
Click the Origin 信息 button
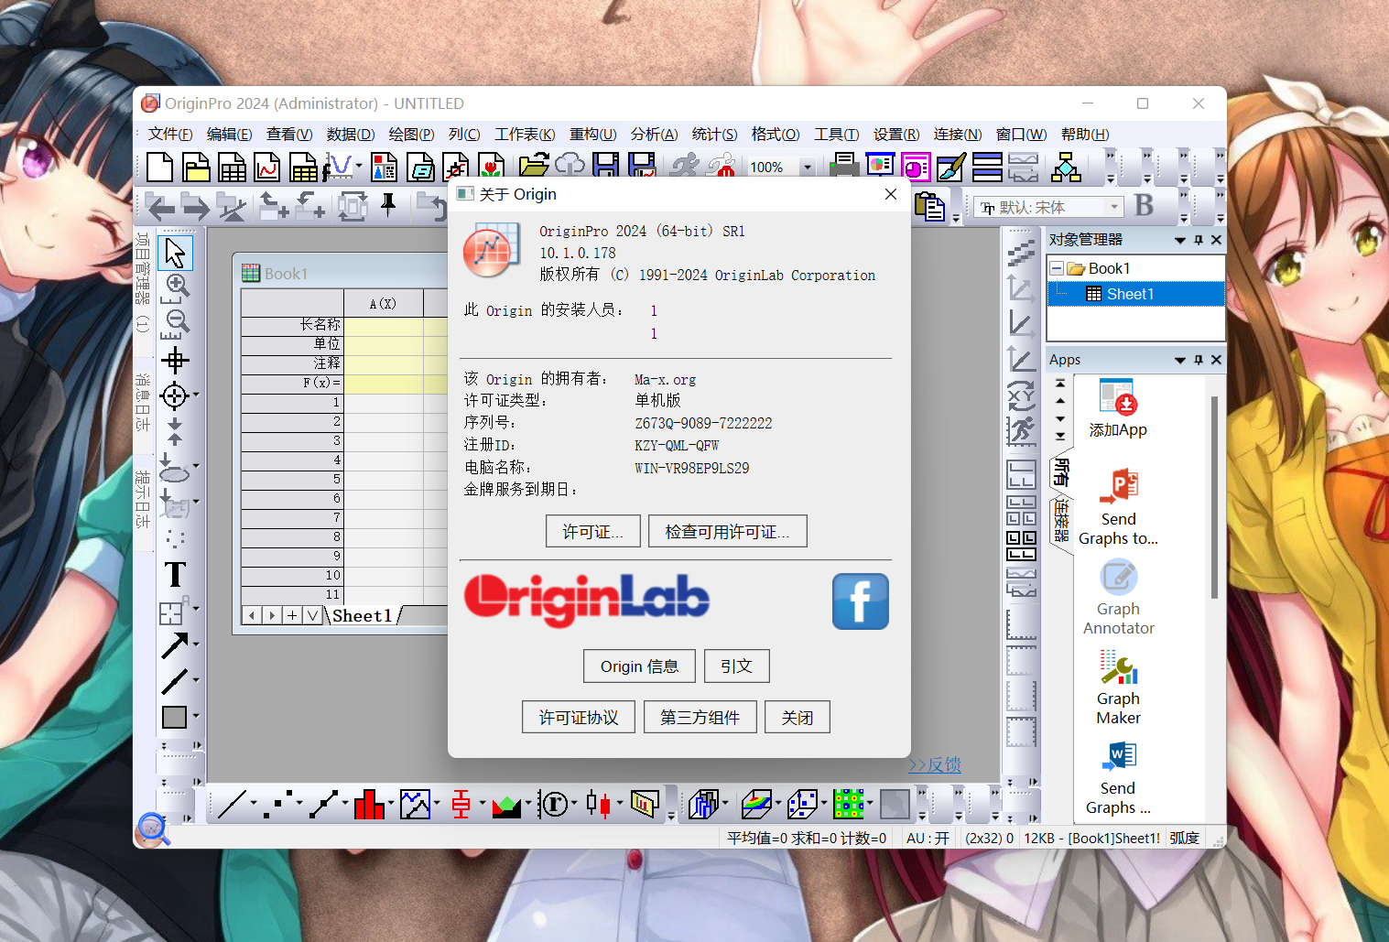[639, 666]
